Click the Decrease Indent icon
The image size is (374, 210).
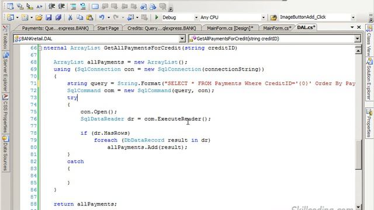52,6
